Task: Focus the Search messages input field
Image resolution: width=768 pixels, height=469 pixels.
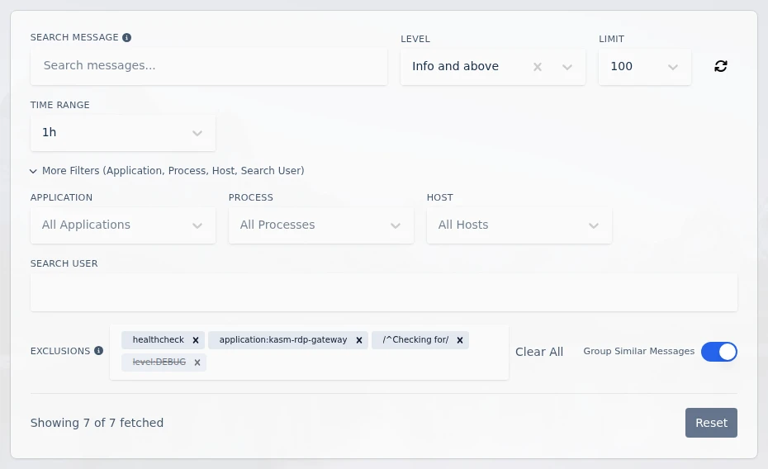Action: (x=209, y=66)
